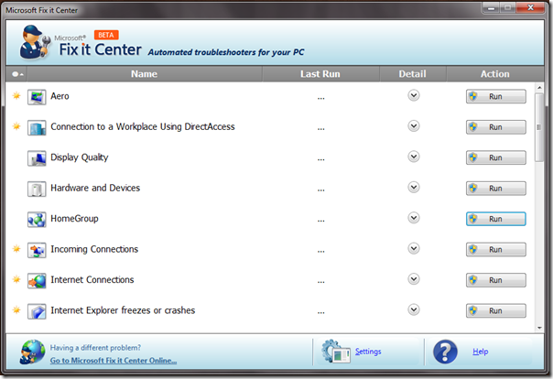553x379 pixels.
Task: Close the Fix it Center window
Action: tap(530, 7)
